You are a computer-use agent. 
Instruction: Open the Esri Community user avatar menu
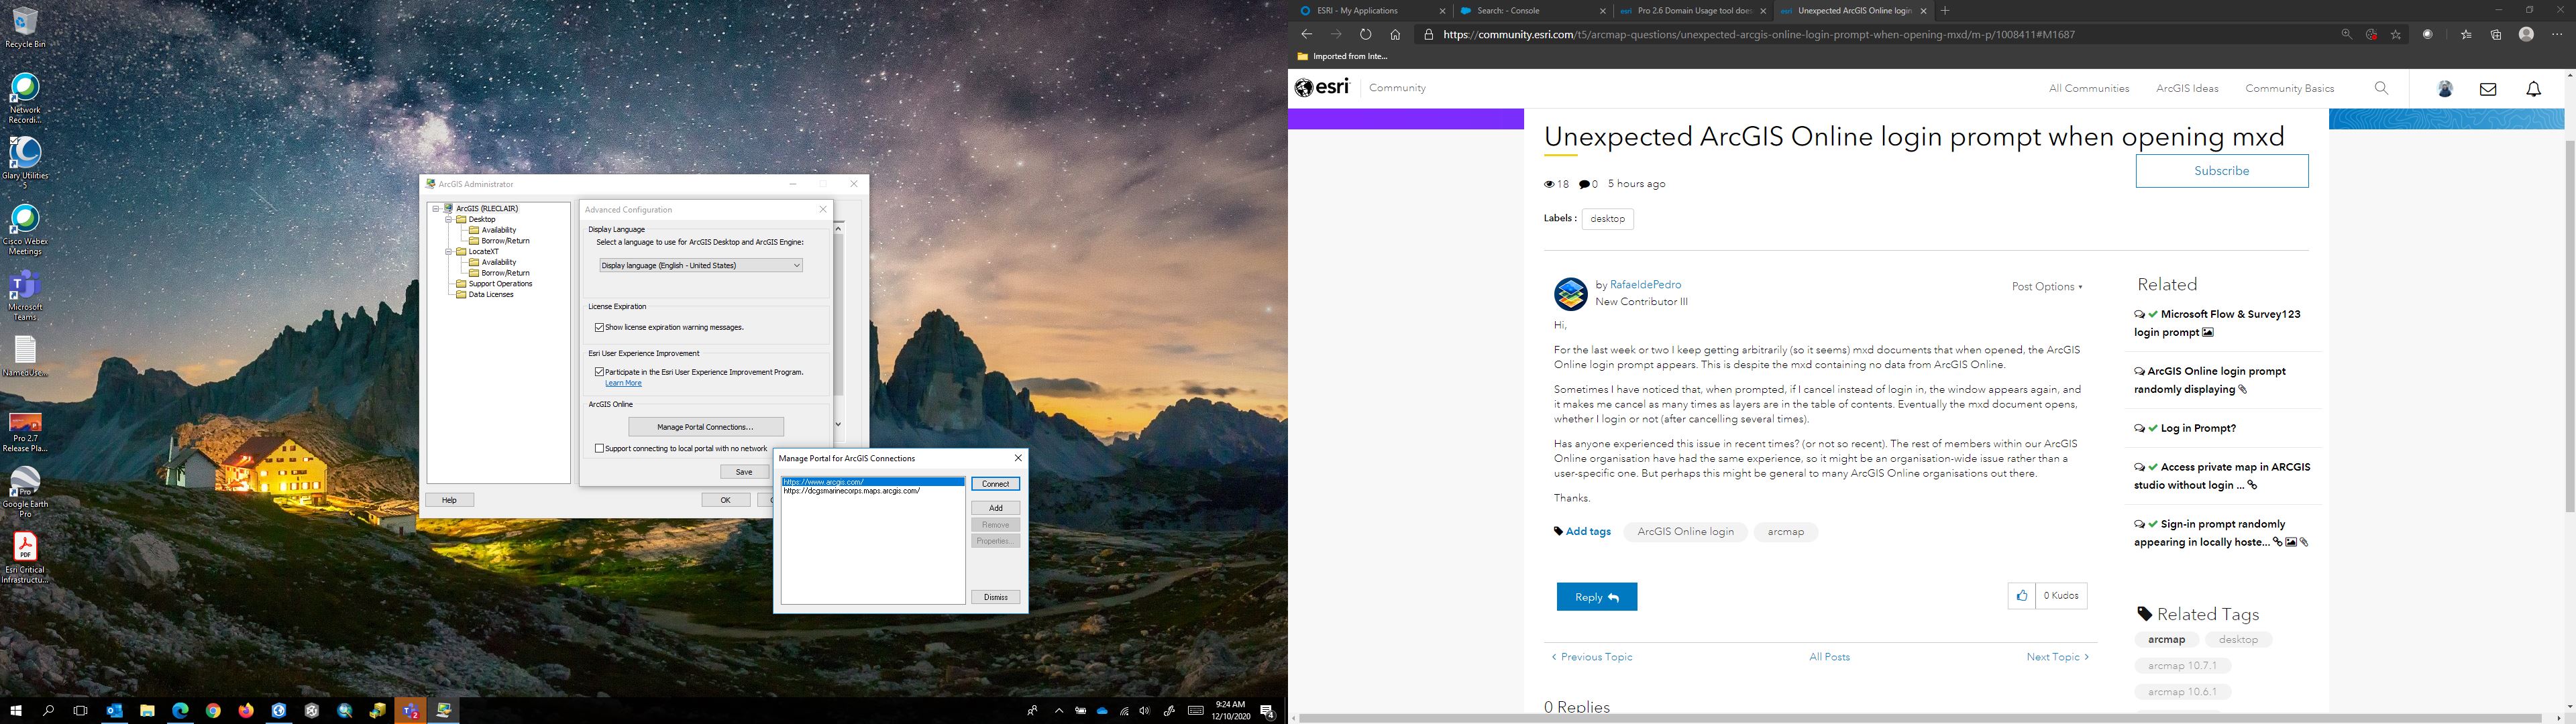(2445, 89)
